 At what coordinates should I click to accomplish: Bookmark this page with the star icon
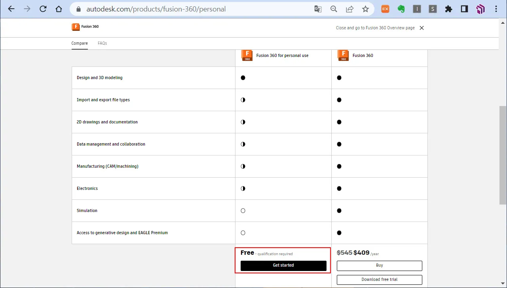pyautogui.click(x=365, y=9)
